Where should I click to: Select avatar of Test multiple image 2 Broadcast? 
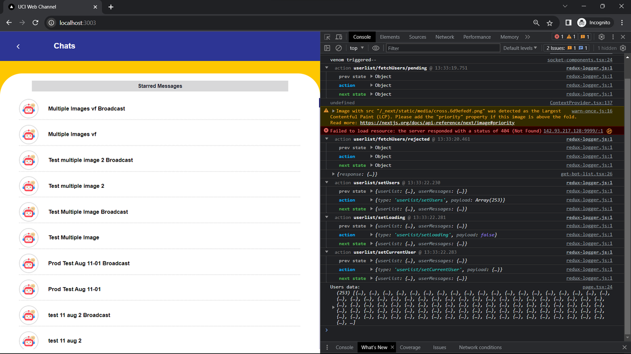[x=29, y=160]
